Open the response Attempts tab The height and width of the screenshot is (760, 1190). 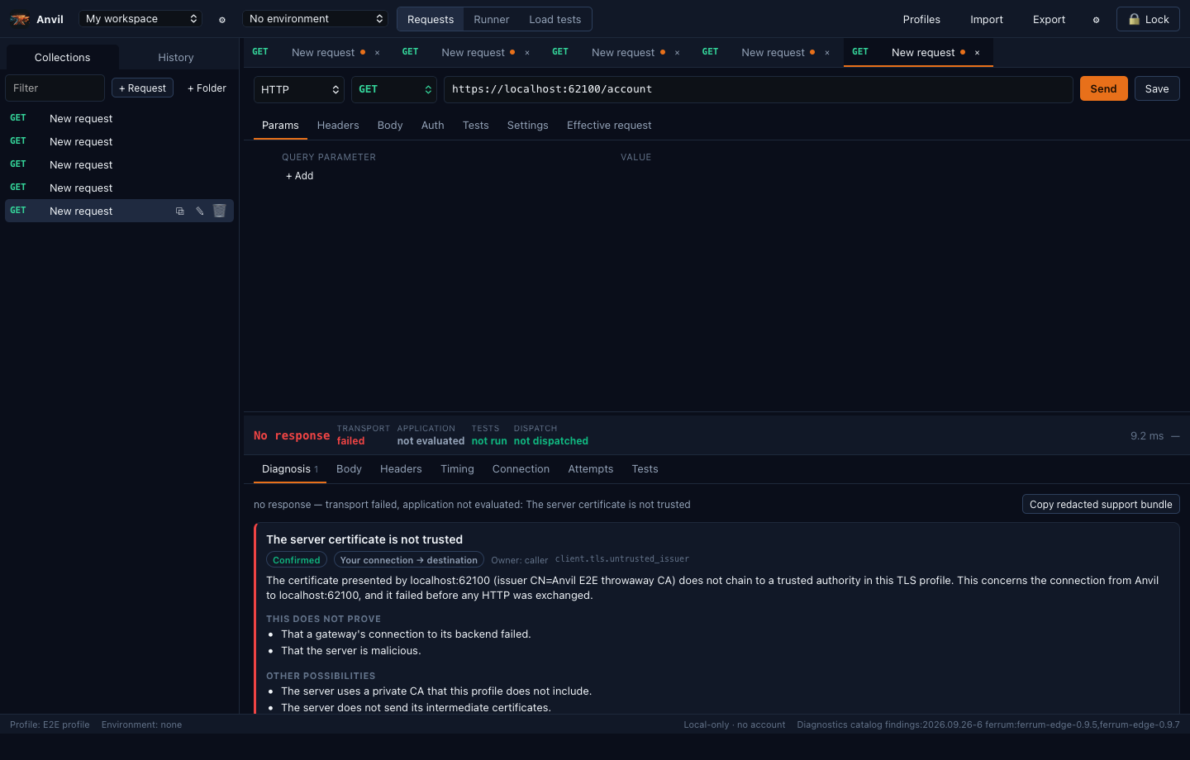590,469
